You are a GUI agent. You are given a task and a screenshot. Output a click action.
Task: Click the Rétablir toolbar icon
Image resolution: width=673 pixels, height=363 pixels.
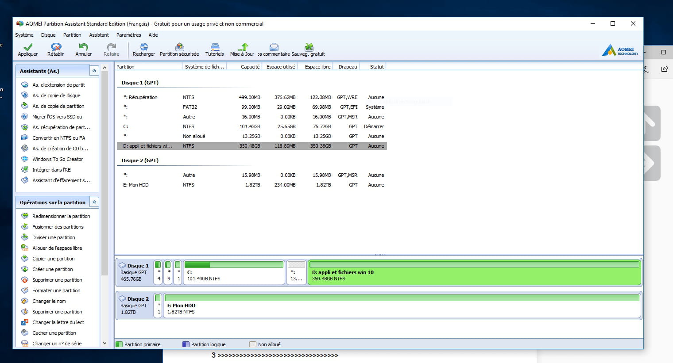(x=56, y=46)
